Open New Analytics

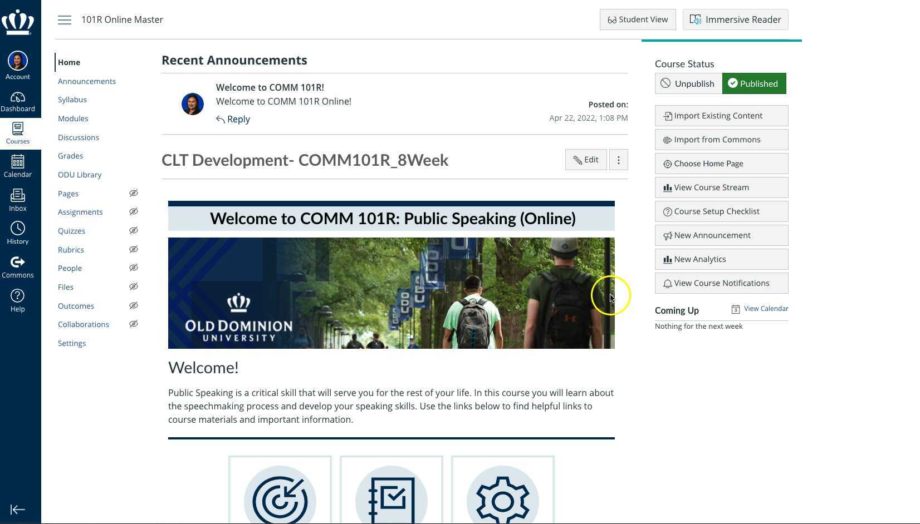pyautogui.click(x=722, y=259)
